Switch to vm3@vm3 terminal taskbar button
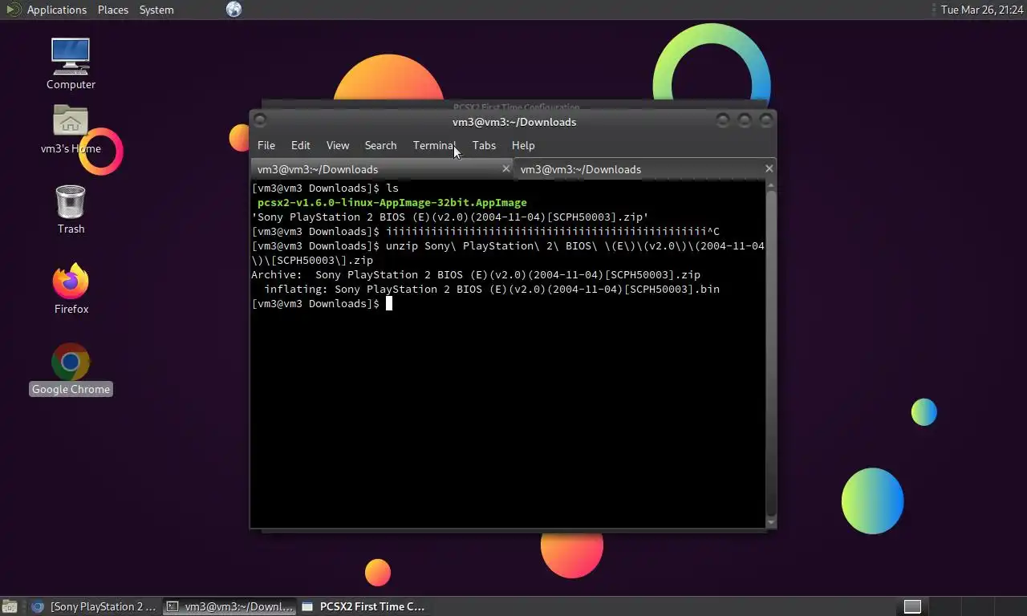The image size is (1027, 616). coord(230,606)
